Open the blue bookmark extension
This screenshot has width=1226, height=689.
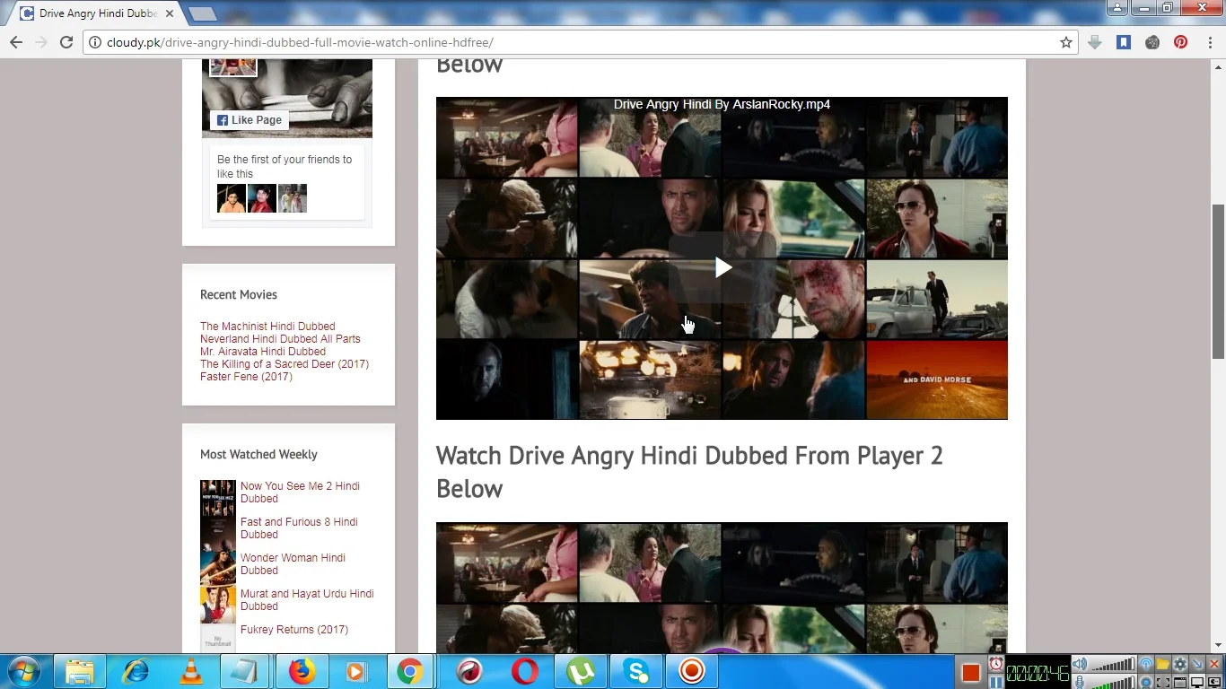[x=1124, y=42]
